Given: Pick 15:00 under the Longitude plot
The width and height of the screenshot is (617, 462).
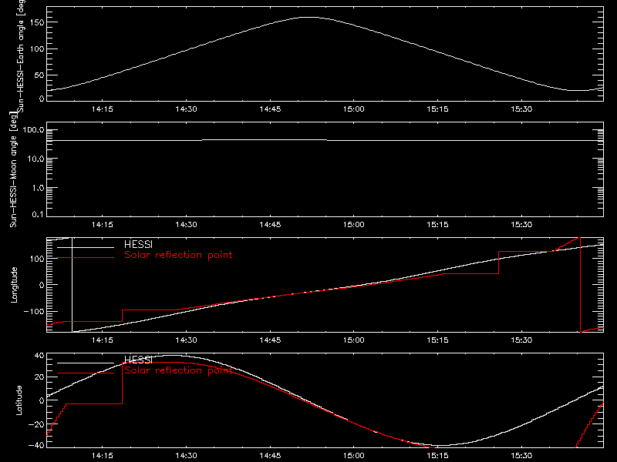Looking at the screenshot, I should (354, 340).
